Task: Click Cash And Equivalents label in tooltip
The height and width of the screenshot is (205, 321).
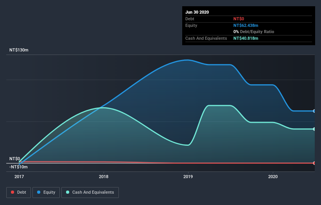Action: coord(206,38)
